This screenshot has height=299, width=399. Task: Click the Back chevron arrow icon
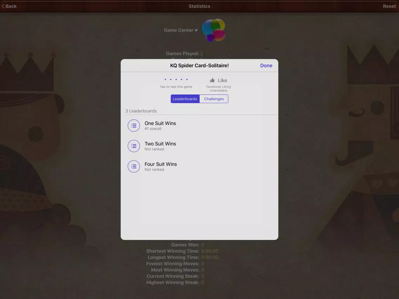point(3,6)
